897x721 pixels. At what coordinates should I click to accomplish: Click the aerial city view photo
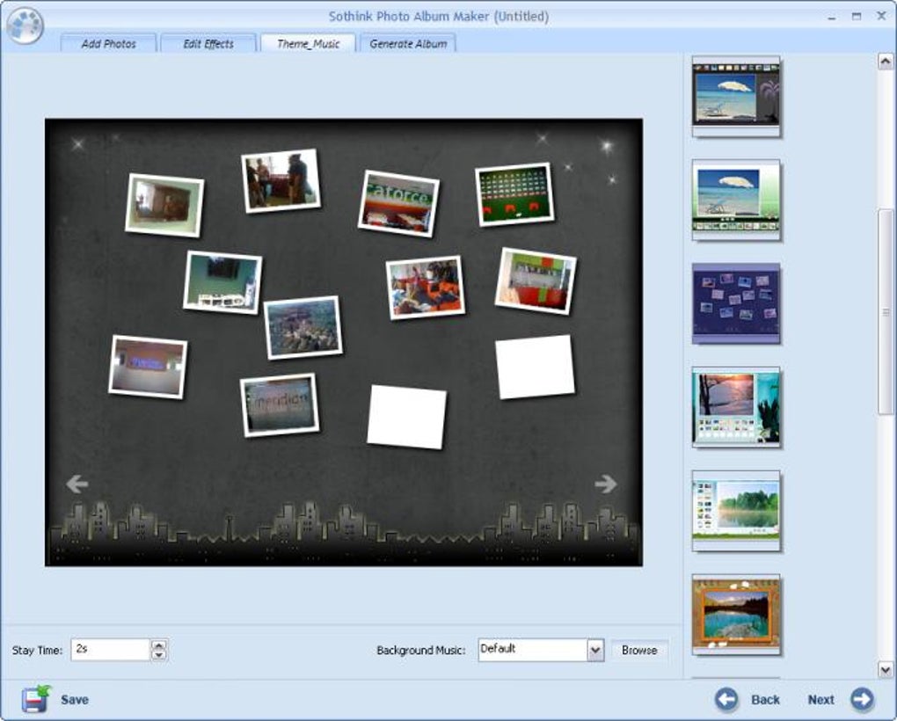tap(303, 328)
